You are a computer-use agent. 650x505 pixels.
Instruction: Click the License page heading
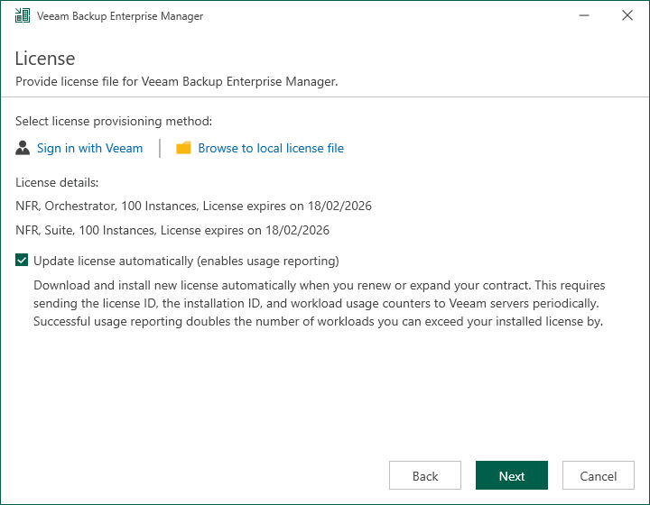45,59
